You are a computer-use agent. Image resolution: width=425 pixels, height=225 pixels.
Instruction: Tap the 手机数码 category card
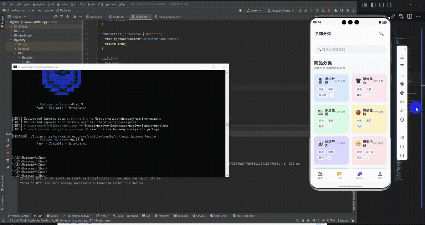(331, 88)
